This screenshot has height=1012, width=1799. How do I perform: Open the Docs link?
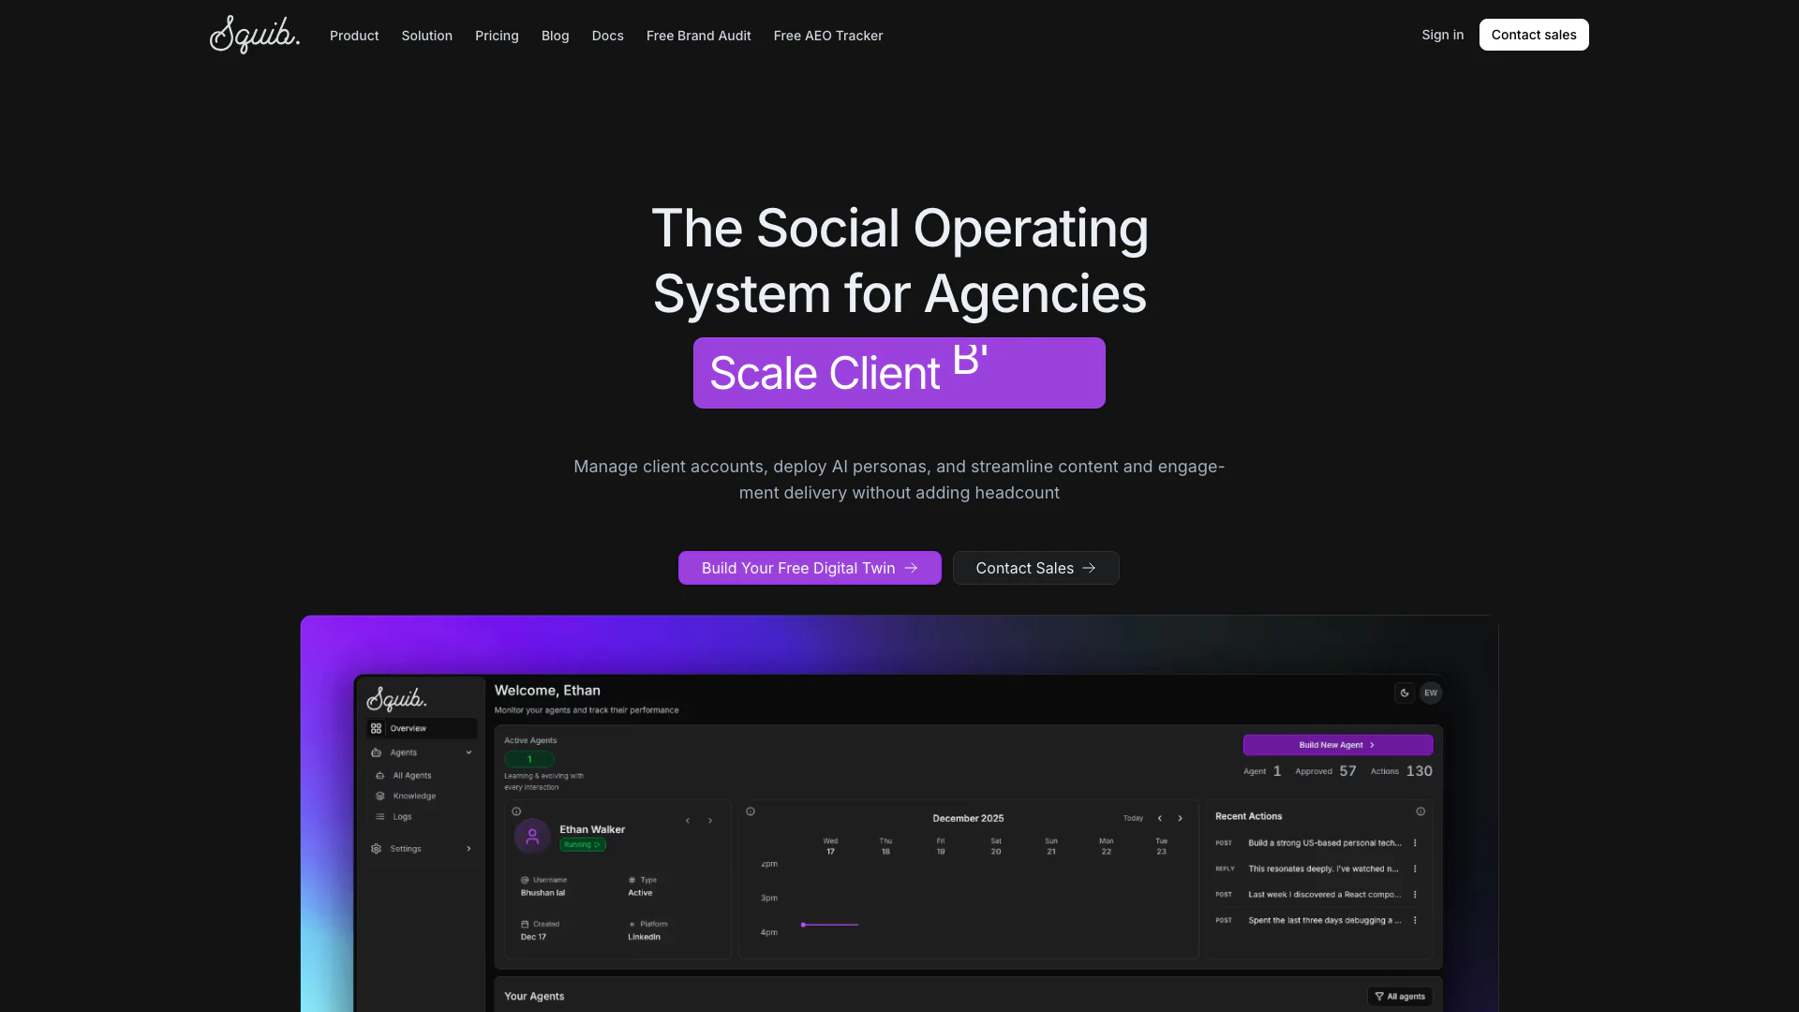coord(607,36)
